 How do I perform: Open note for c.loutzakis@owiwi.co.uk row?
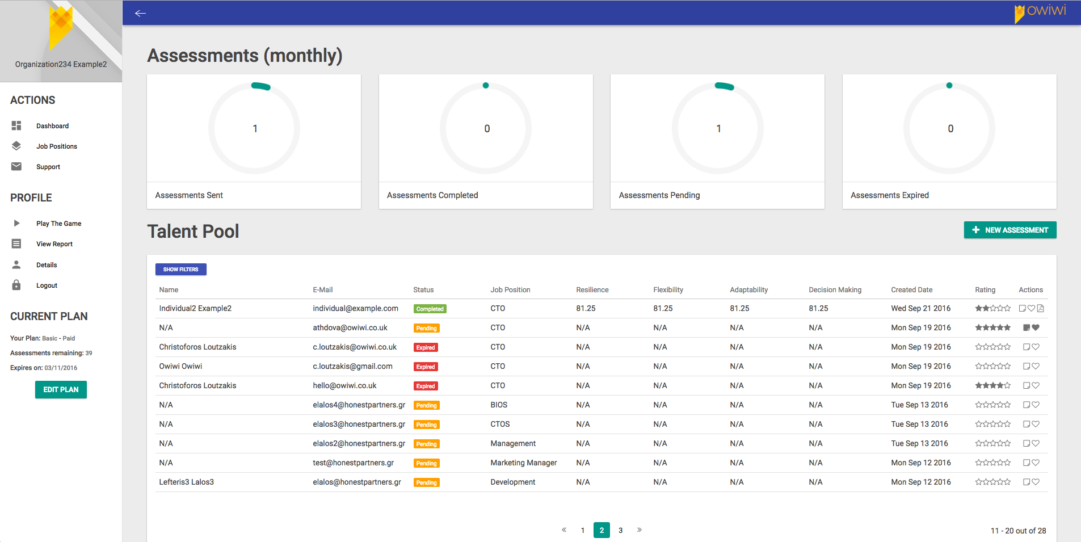coord(1027,347)
